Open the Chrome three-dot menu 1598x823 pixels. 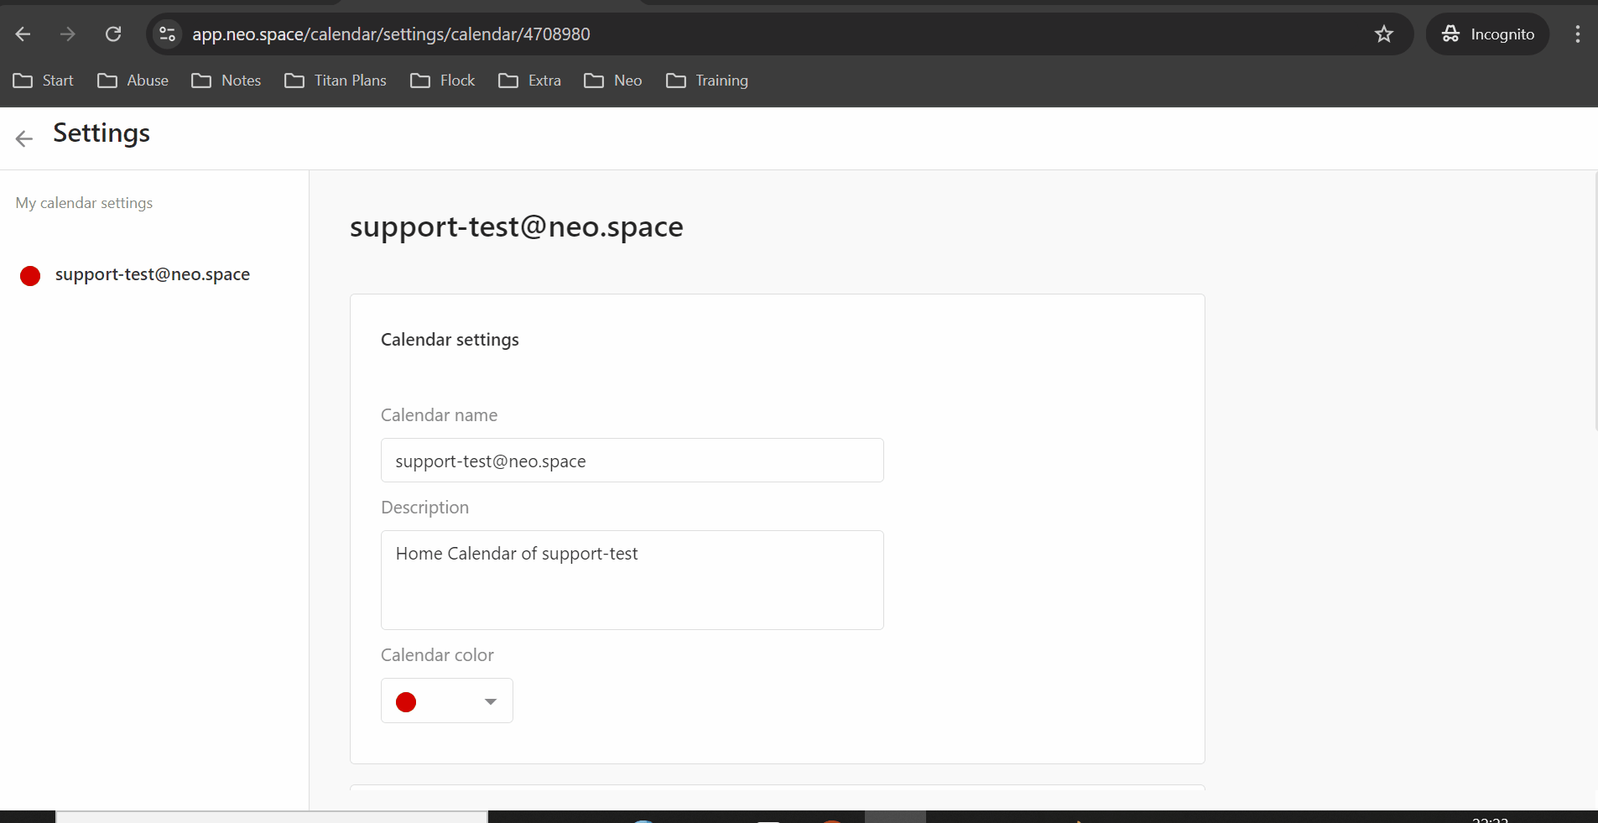(x=1577, y=34)
